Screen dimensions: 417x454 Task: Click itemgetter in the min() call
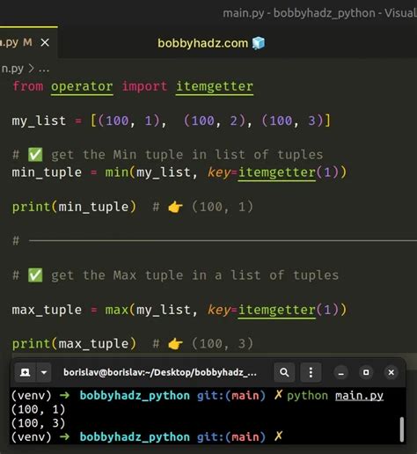(277, 172)
